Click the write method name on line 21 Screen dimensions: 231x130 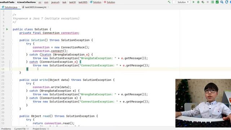[43, 80]
